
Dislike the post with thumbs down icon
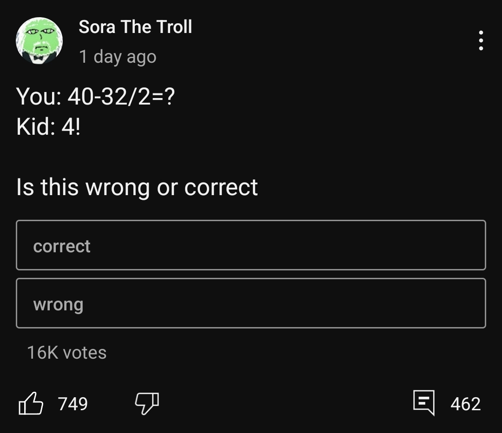146,403
